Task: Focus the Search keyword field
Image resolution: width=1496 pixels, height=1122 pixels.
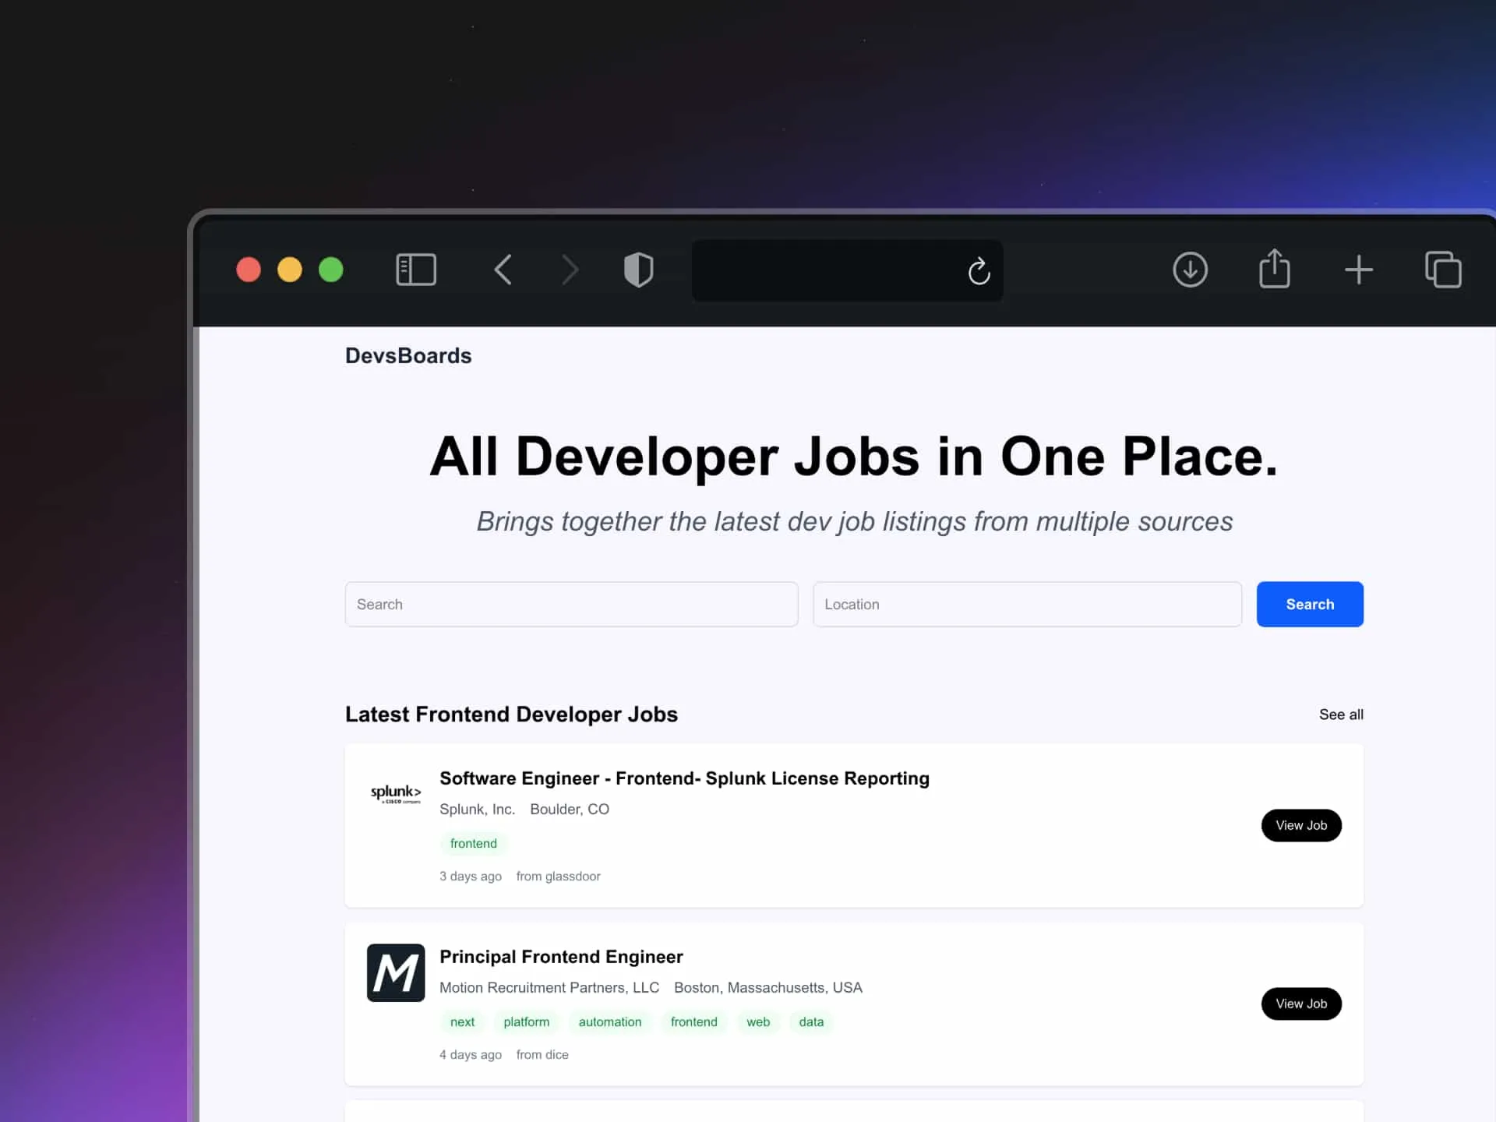Action: (571, 605)
